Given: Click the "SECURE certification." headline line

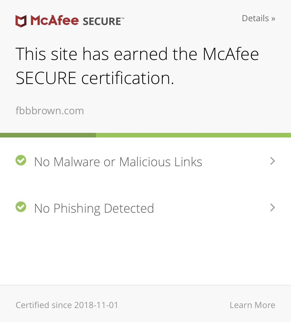Looking at the screenshot, I should tap(95, 78).
